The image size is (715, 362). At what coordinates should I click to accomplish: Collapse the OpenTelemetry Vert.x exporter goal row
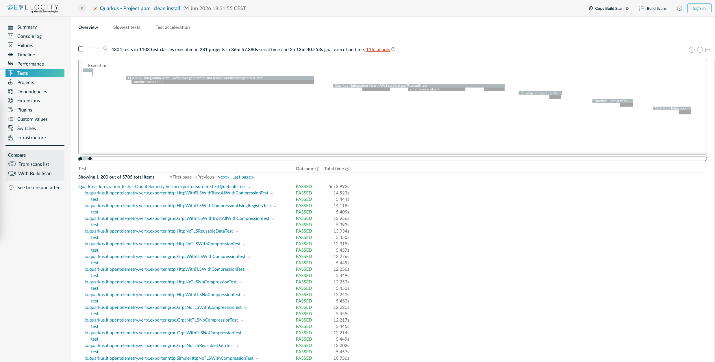250,187
